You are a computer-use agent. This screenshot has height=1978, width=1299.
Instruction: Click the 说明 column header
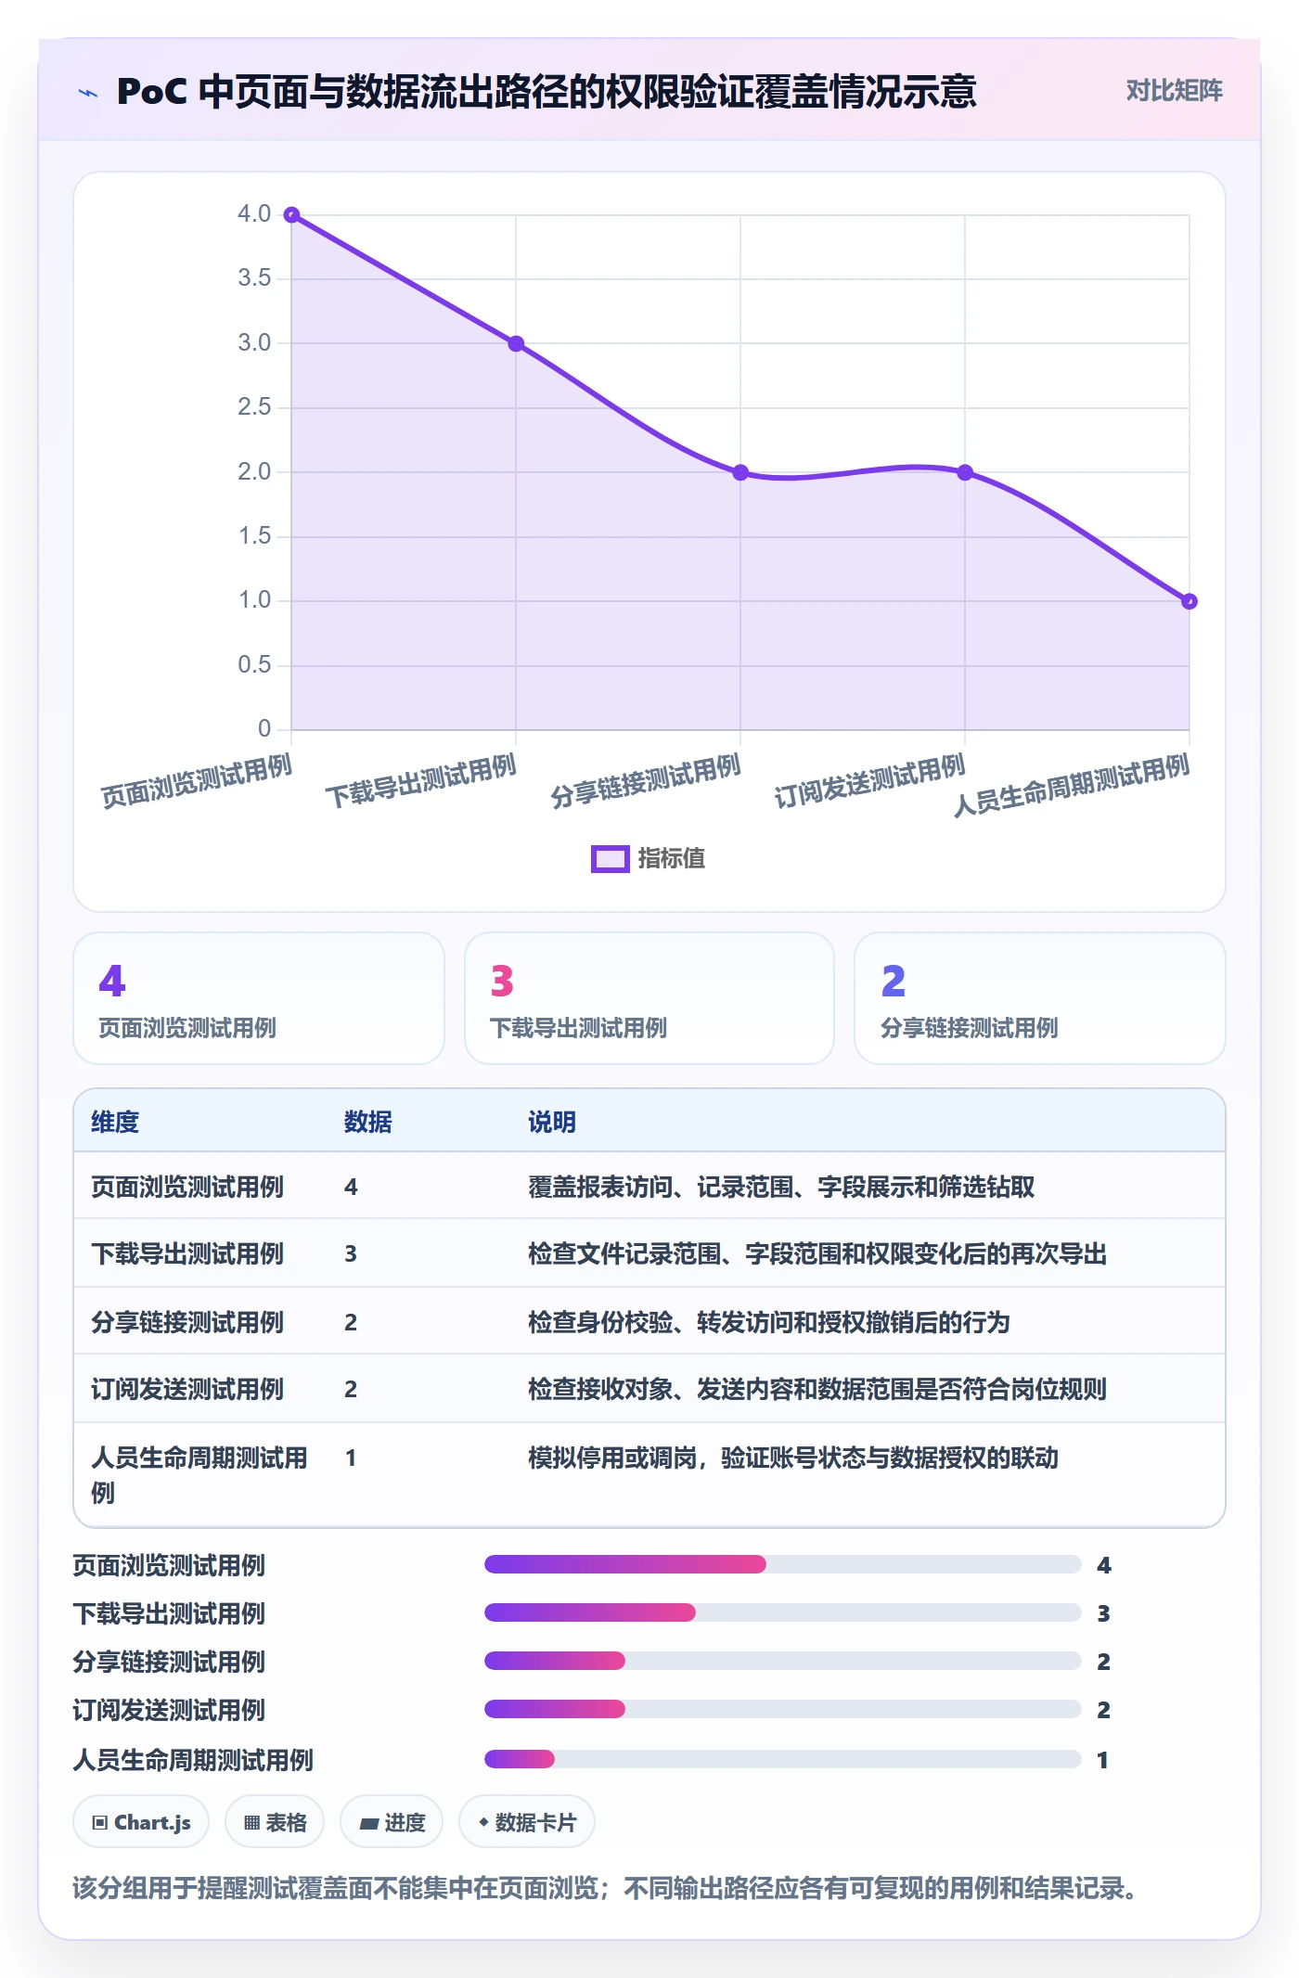click(552, 1123)
